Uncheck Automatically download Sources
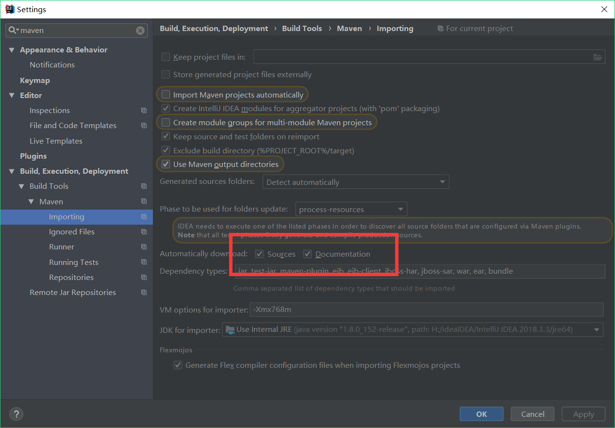Screen dimensions: 615x428 [x=259, y=253]
